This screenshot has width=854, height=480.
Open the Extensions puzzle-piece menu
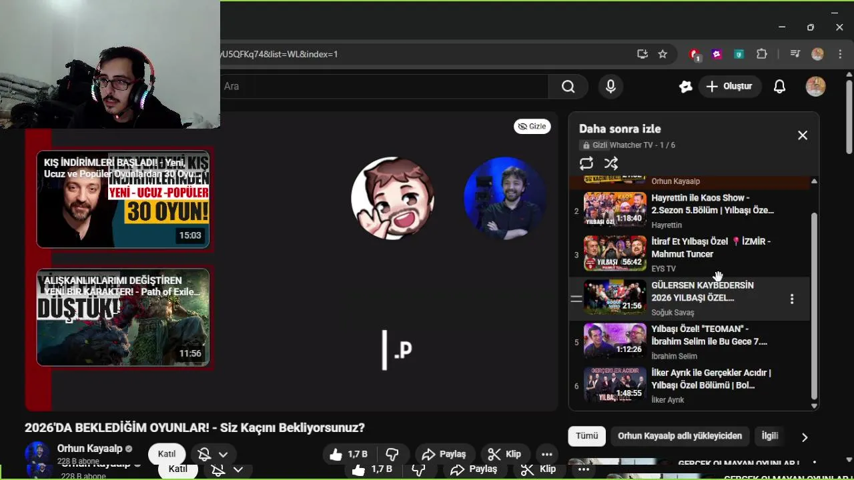click(x=762, y=54)
